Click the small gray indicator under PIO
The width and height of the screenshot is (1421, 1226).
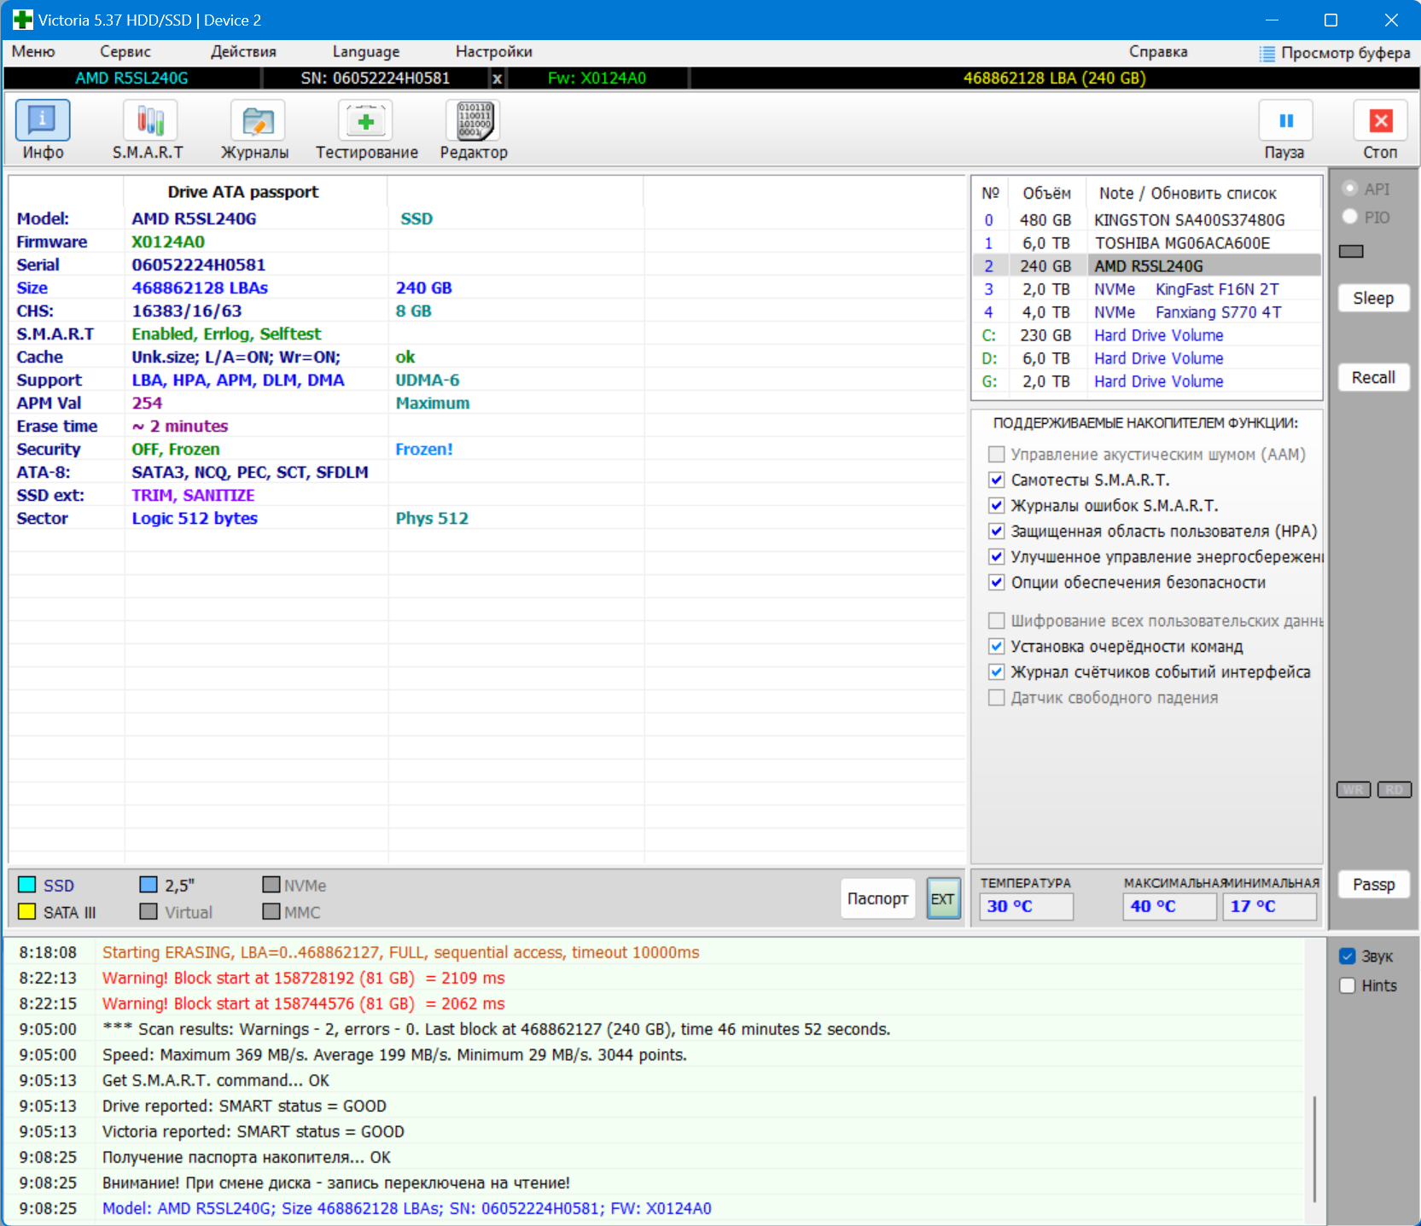click(x=1351, y=251)
